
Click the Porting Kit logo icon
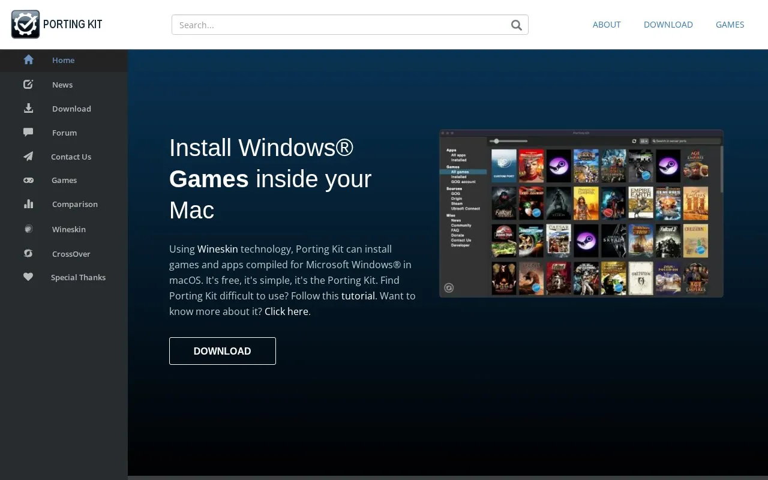point(25,25)
